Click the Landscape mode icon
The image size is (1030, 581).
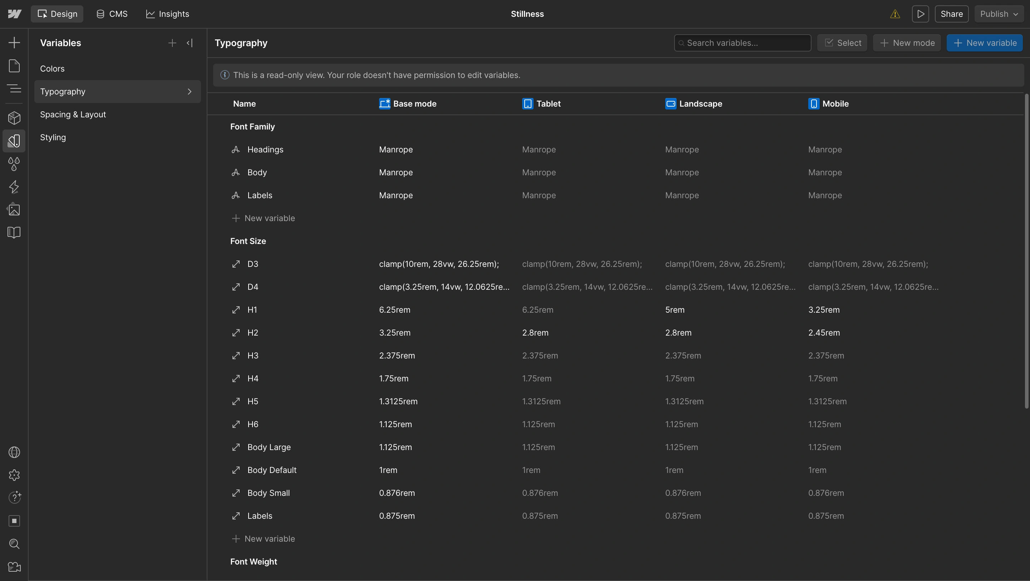[x=671, y=104]
